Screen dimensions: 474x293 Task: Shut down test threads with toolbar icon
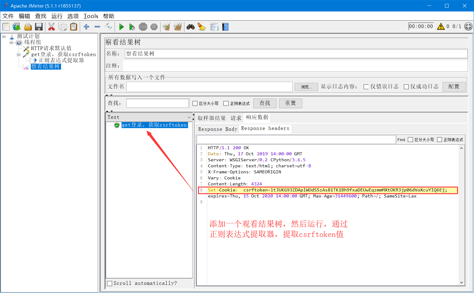tap(154, 27)
